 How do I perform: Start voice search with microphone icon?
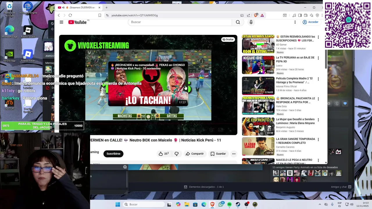coord(251,22)
